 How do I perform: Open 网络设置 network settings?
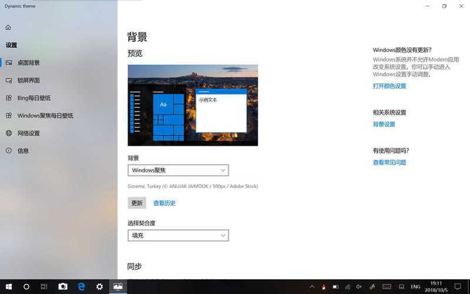[x=28, y=133]
